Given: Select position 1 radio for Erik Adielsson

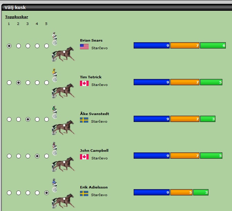Looking at the screenshot, I should [x=9, y=193].
